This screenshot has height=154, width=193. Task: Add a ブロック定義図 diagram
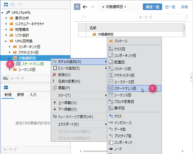point(134,101)
